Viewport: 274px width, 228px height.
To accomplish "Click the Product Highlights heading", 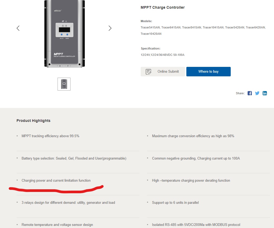I will tap(33, 121).
